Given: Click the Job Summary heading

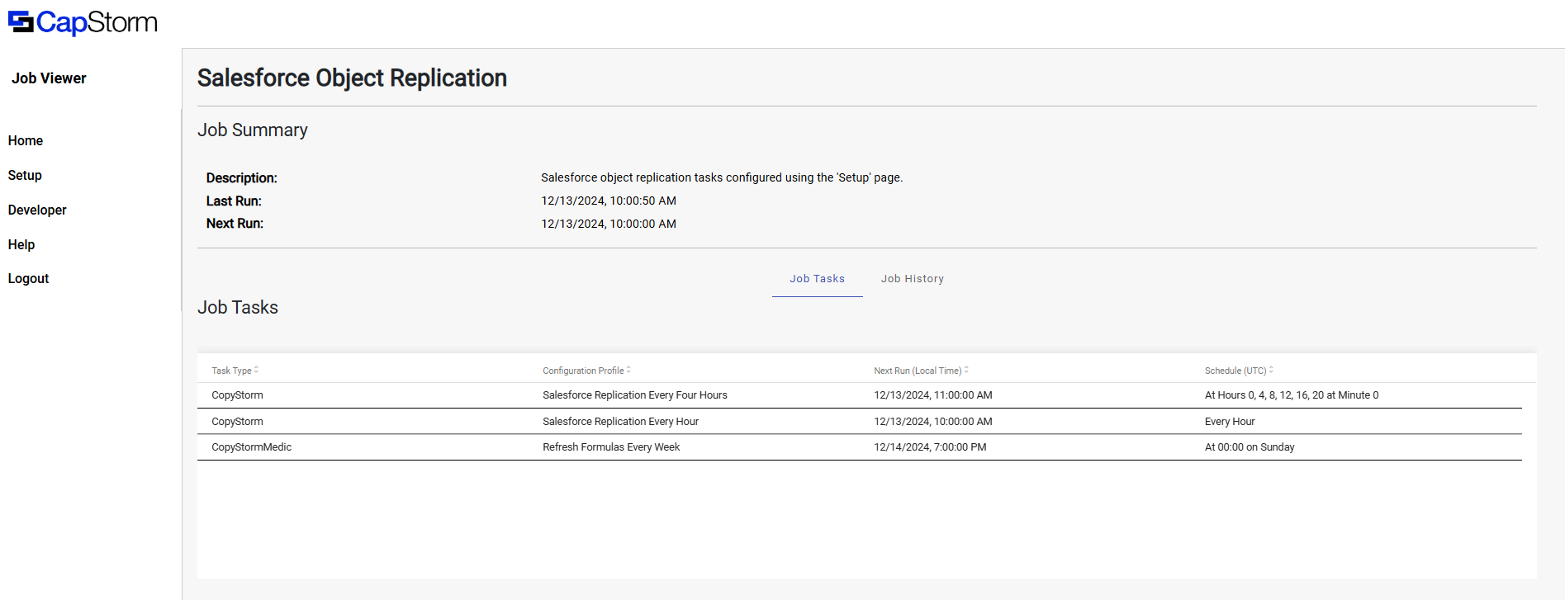Looking at the screenshot, I should (253, 130).
